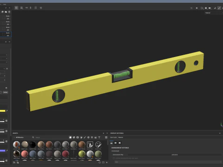The height and width of the screenshot is (167, 223).
Task: Filter assets by smart masks square icon
Action: point(78,137)
